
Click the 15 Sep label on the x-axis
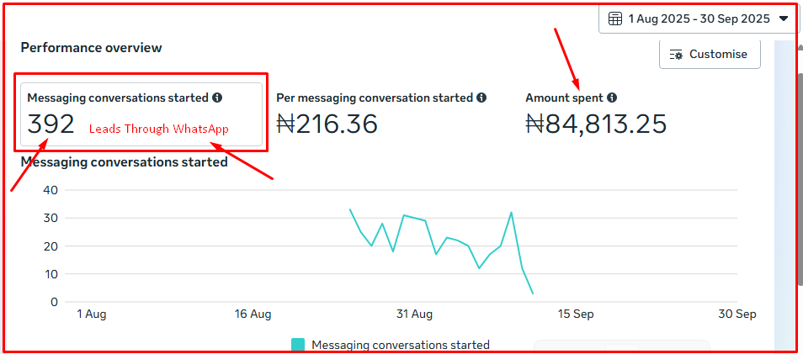point(576,314)
